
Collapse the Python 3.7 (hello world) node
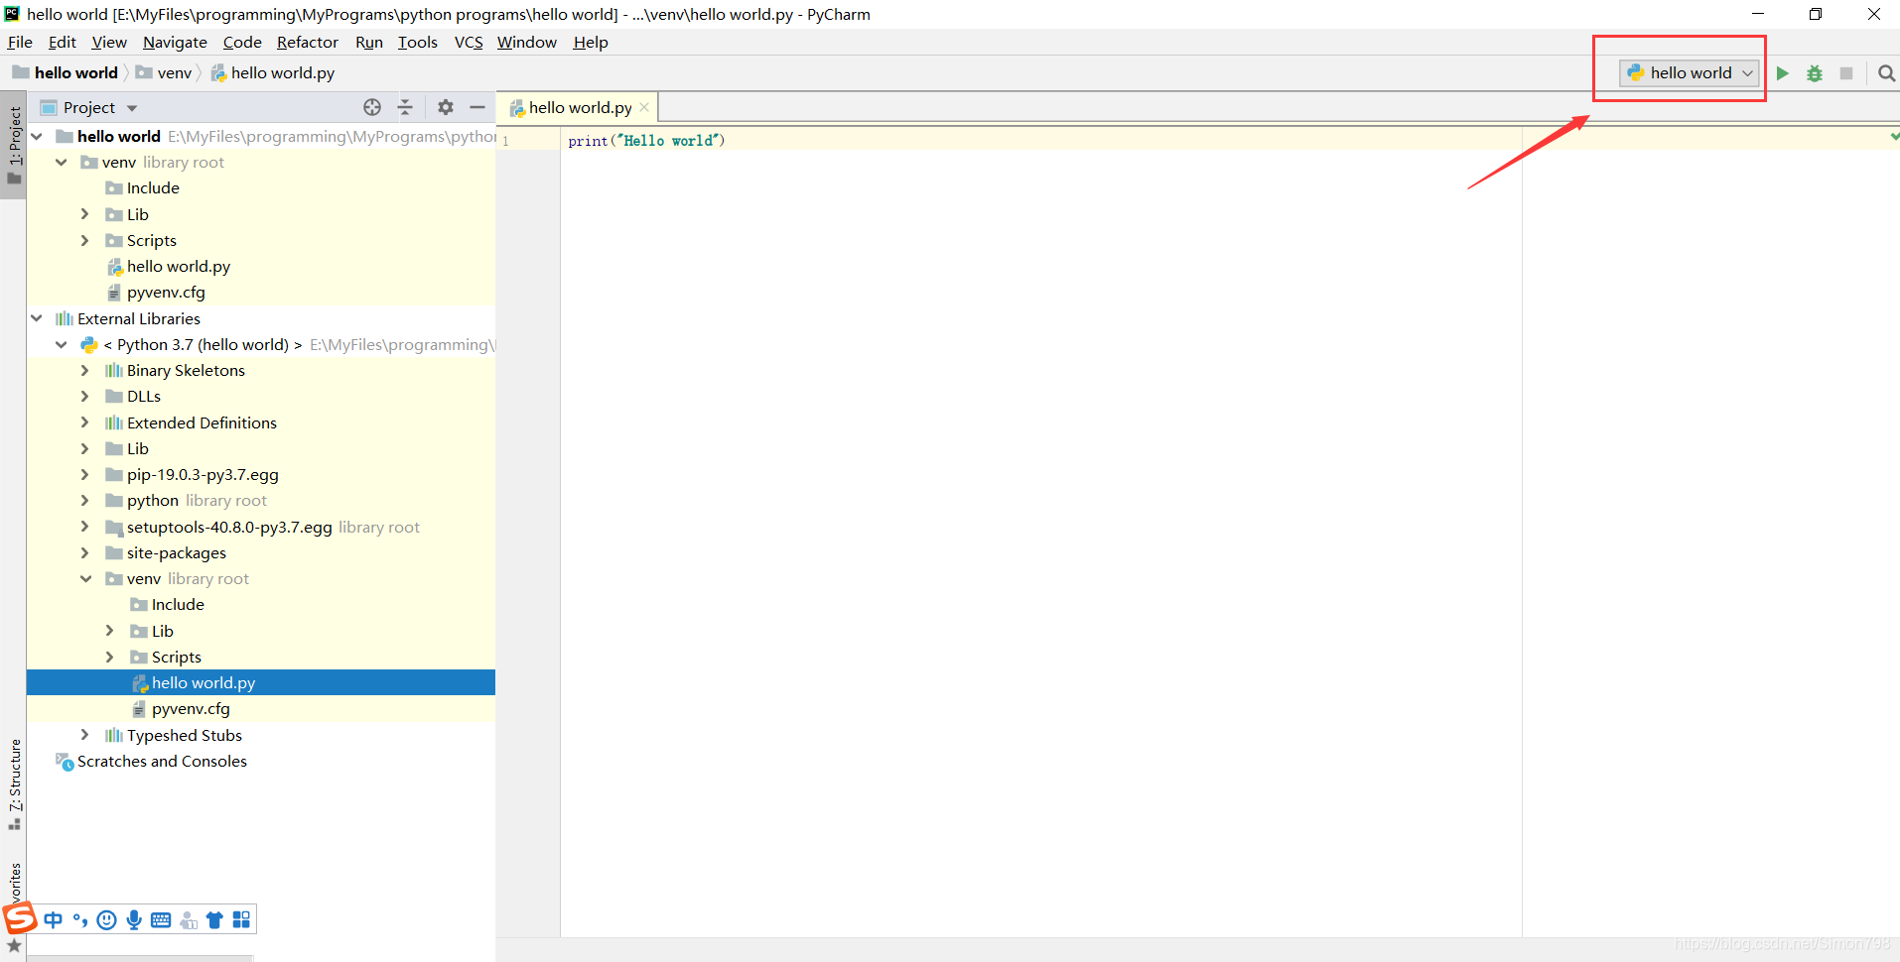pyautogui.click(x=62, y=344)
